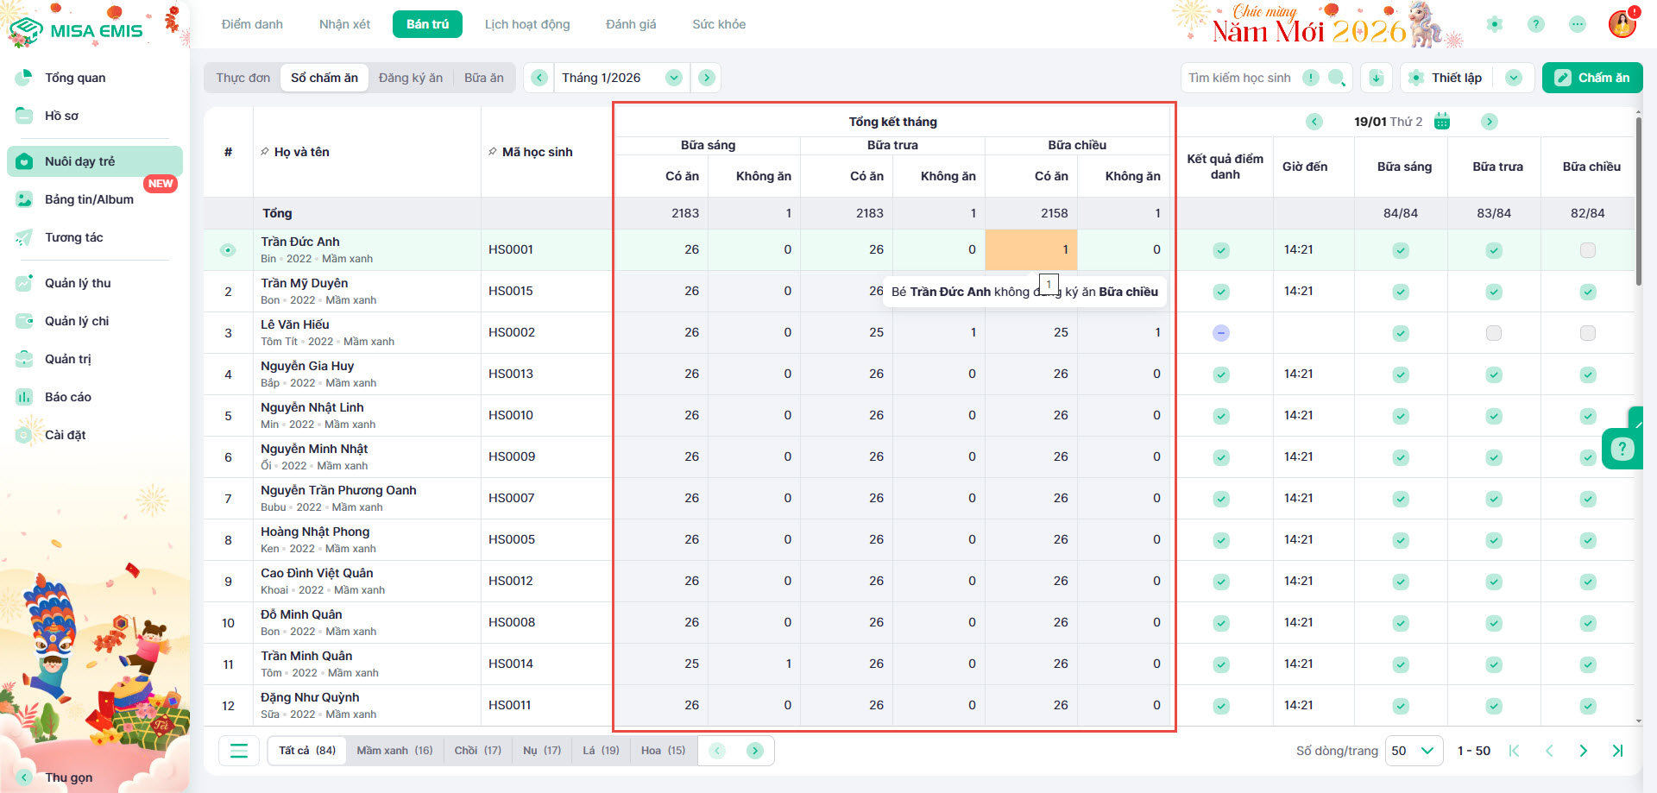Screen dimensions: 1657x793
Task: Switch to the Thực đơn tab
Action: (x=243, y=78)
